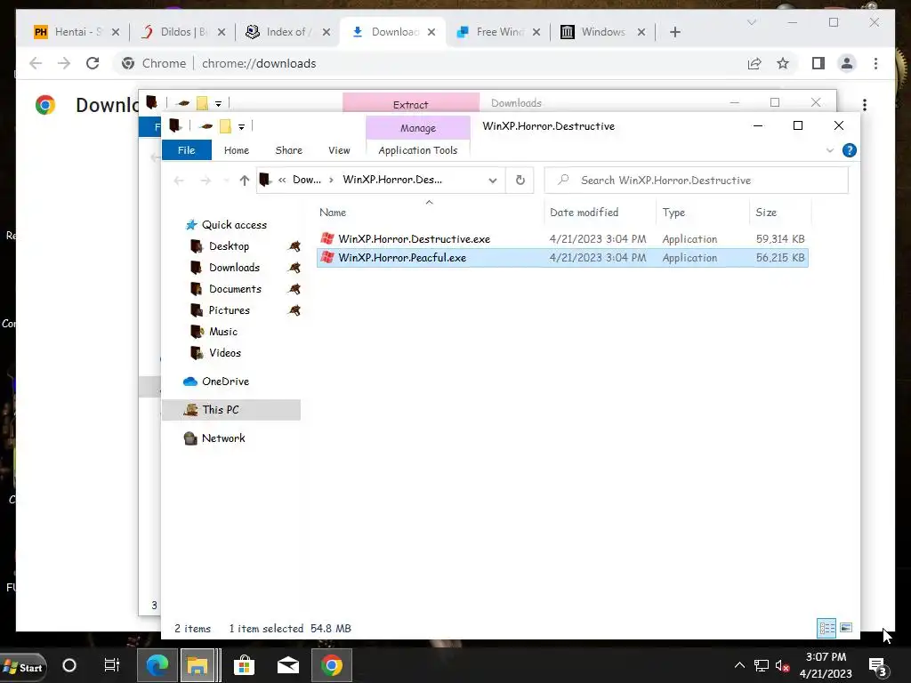Open recent locations dropdown arrow

point(226,181)
